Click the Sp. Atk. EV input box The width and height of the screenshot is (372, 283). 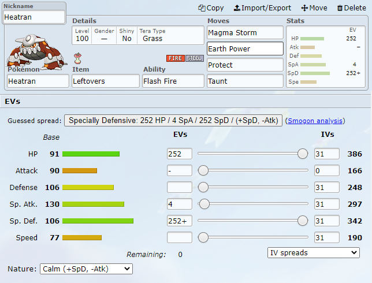[180, 204]
